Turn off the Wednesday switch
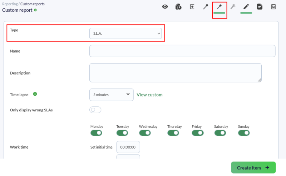 tap(145, 133)
